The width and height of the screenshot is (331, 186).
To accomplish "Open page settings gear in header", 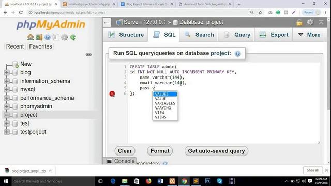I will click(310, 22).
